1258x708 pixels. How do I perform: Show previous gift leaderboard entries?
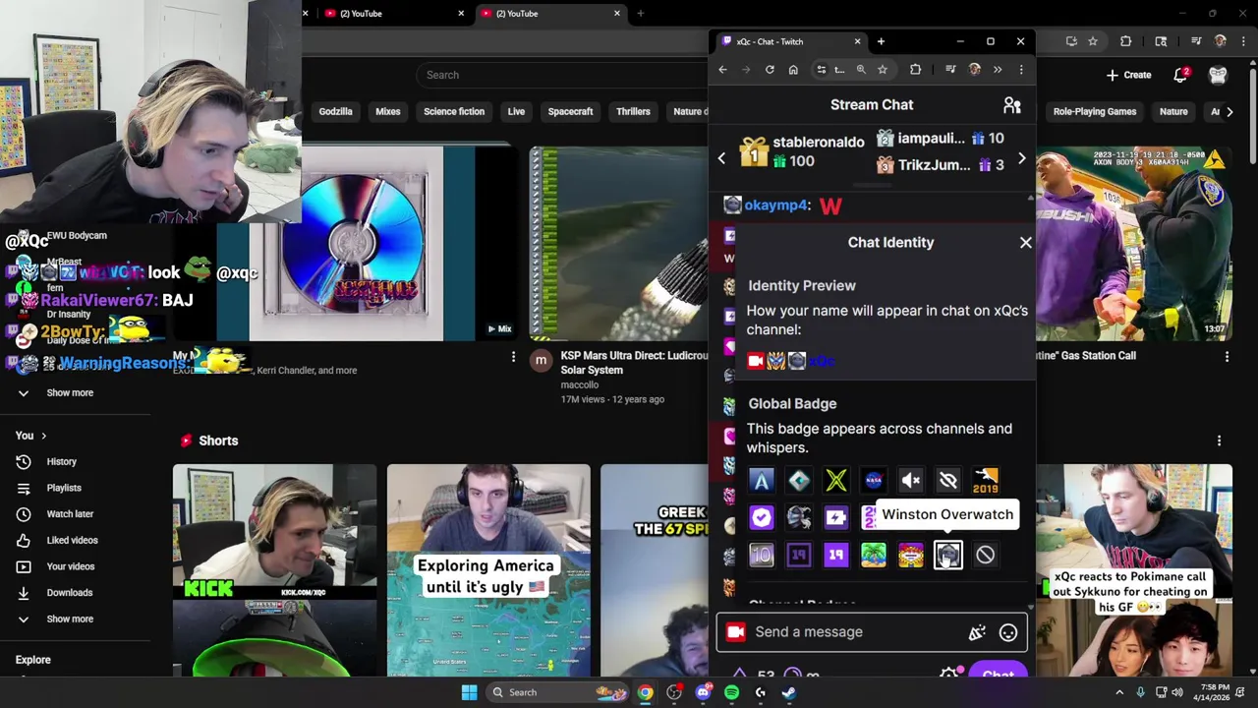721,157
